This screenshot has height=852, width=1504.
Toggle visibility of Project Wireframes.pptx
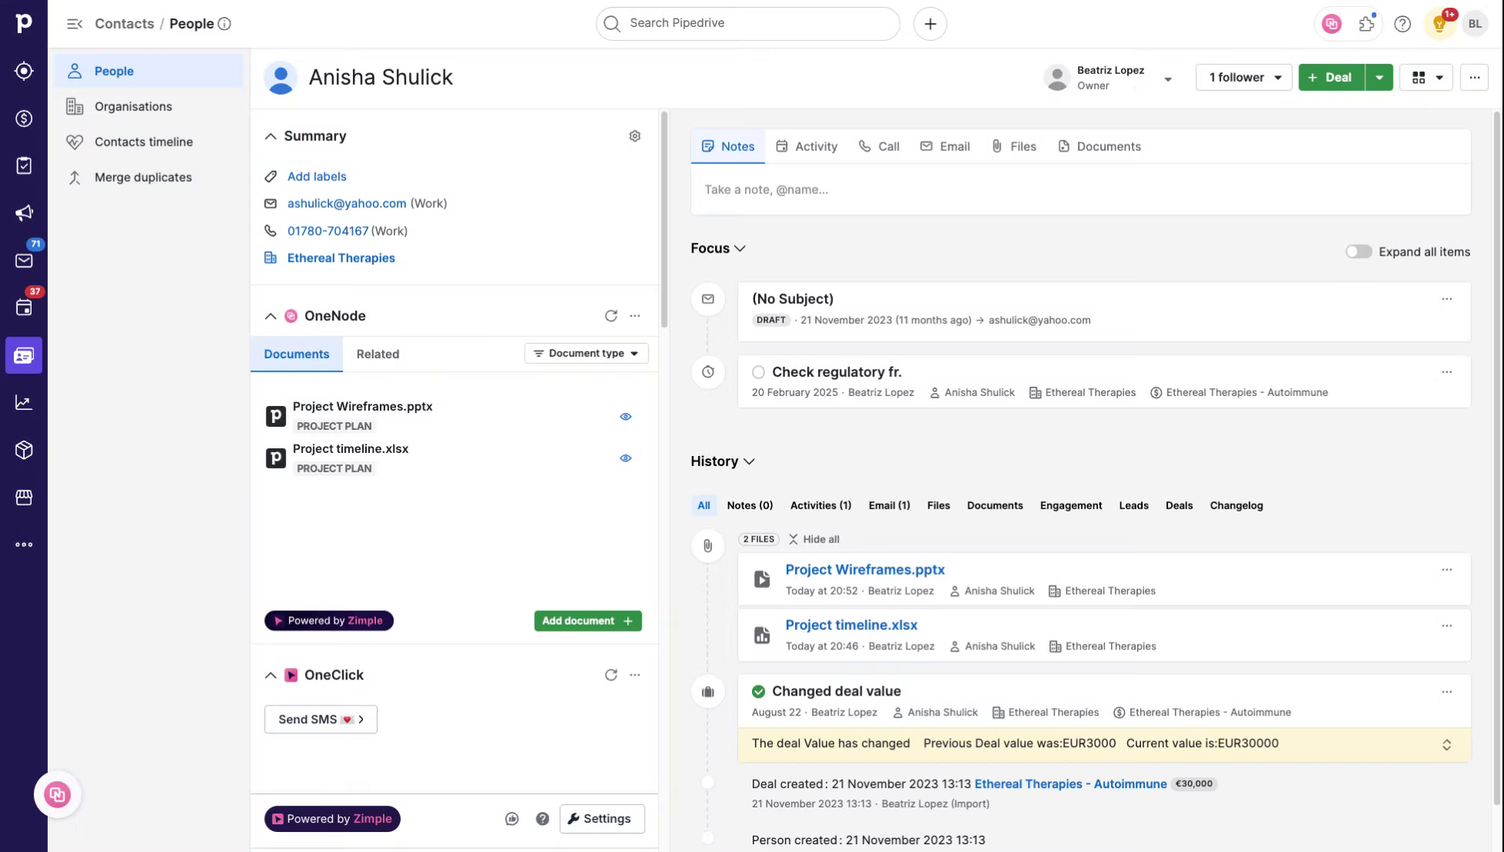coord(626,417)
